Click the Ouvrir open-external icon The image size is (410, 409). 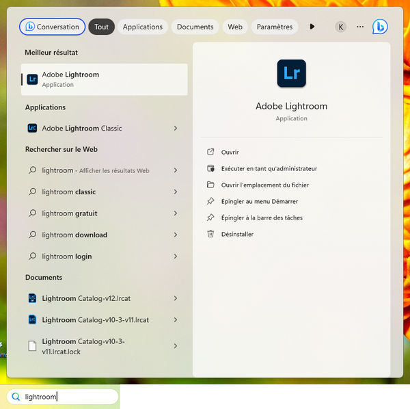[210, 152]
